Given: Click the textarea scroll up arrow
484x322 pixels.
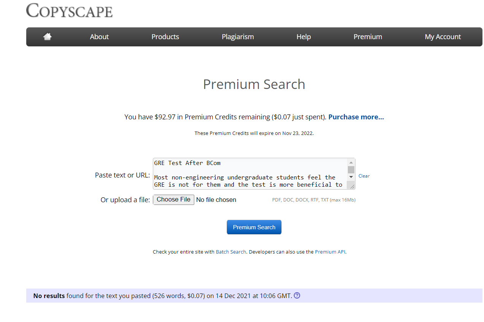Looking at the screenshot, I should (x=351, y=162).
